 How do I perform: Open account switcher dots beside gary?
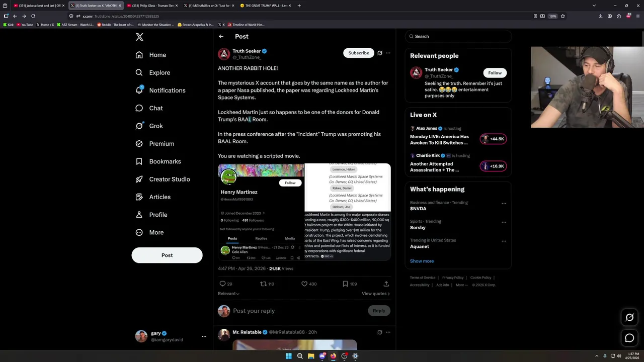[204, 336]
